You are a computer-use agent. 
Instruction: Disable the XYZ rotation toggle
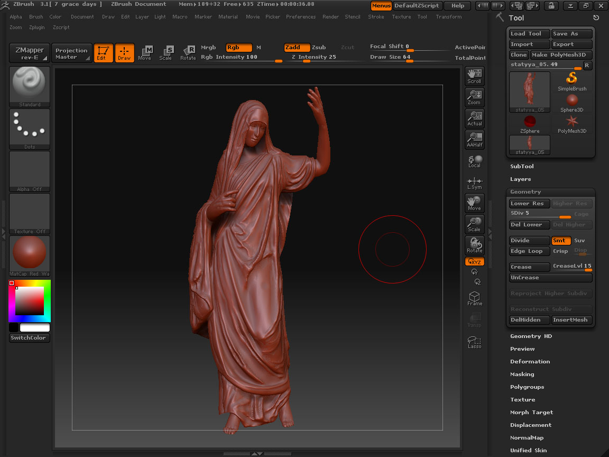coord(474,262)
